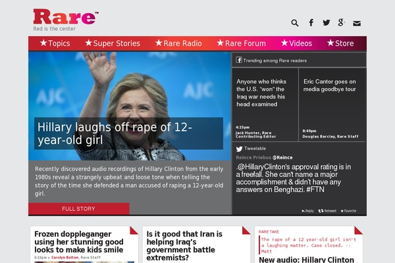Click red corner flag on Frozen doppleganger card

pyautogui.click(x=134, y=230)
